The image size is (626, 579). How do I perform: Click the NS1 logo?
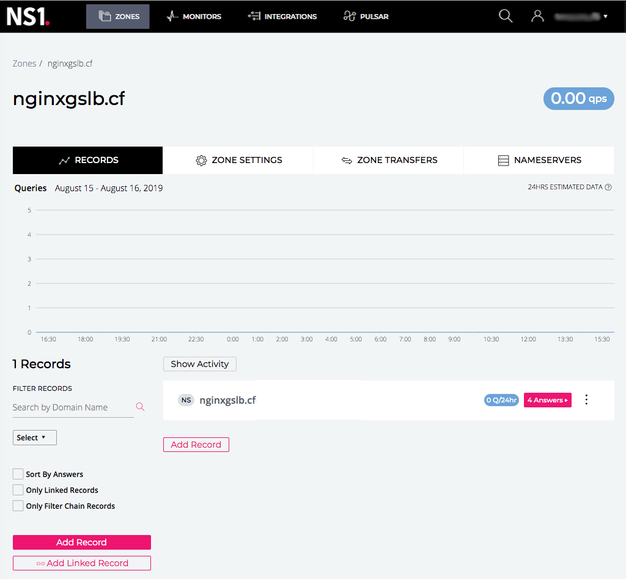point(28,16)
